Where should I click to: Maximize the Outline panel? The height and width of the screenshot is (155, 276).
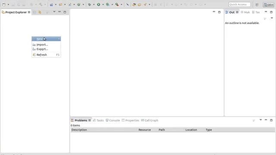click(x=271, y=12)
